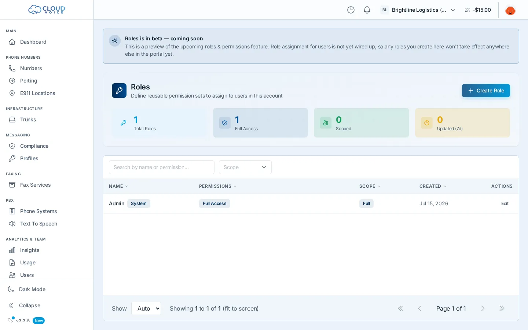Click the Usage document icon
Image resolution: width=528 pixels, height=330 pixels.
coord(12,263)
